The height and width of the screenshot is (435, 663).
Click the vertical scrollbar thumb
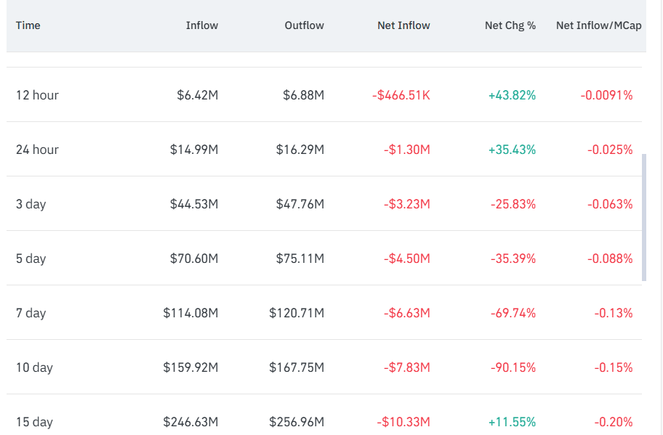click(644, 218)
